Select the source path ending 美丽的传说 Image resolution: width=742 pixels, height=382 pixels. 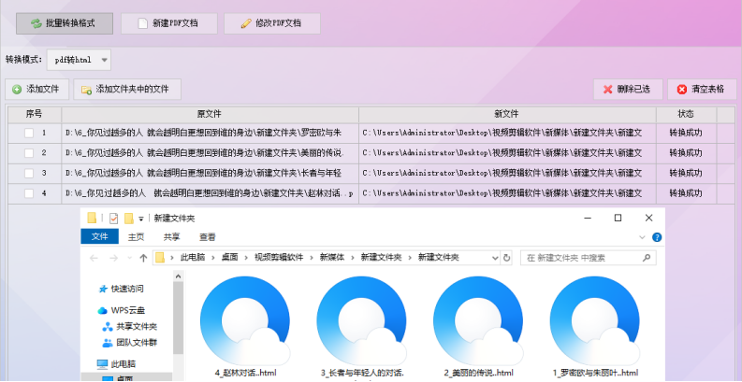pyautogui.click(x=205, y=153)
